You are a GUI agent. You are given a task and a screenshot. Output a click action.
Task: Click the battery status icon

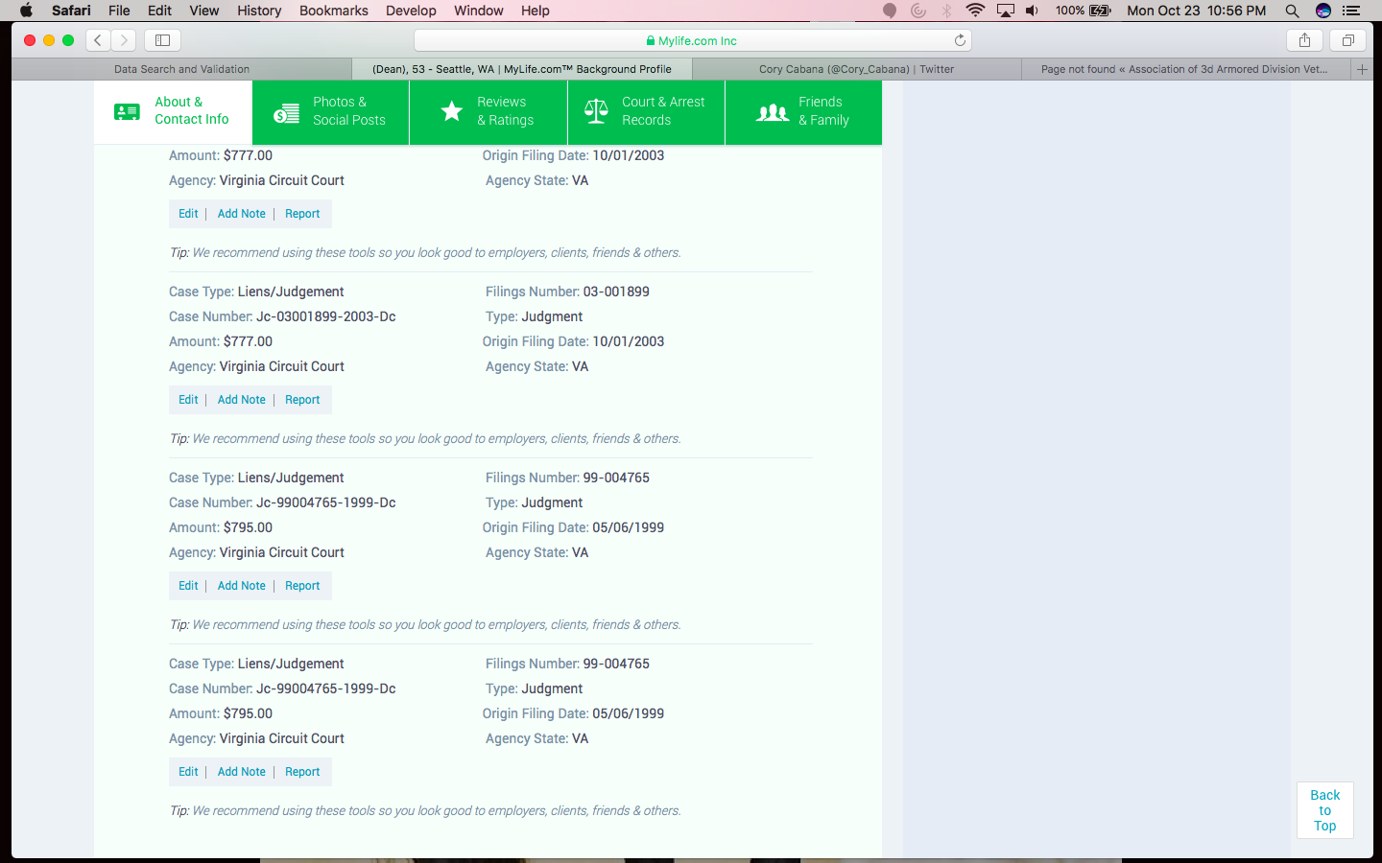1100,11
